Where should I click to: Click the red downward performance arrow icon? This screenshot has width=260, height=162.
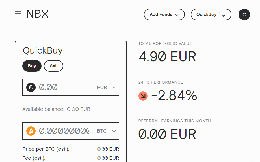pyautogui.click(x=143, y=96)
